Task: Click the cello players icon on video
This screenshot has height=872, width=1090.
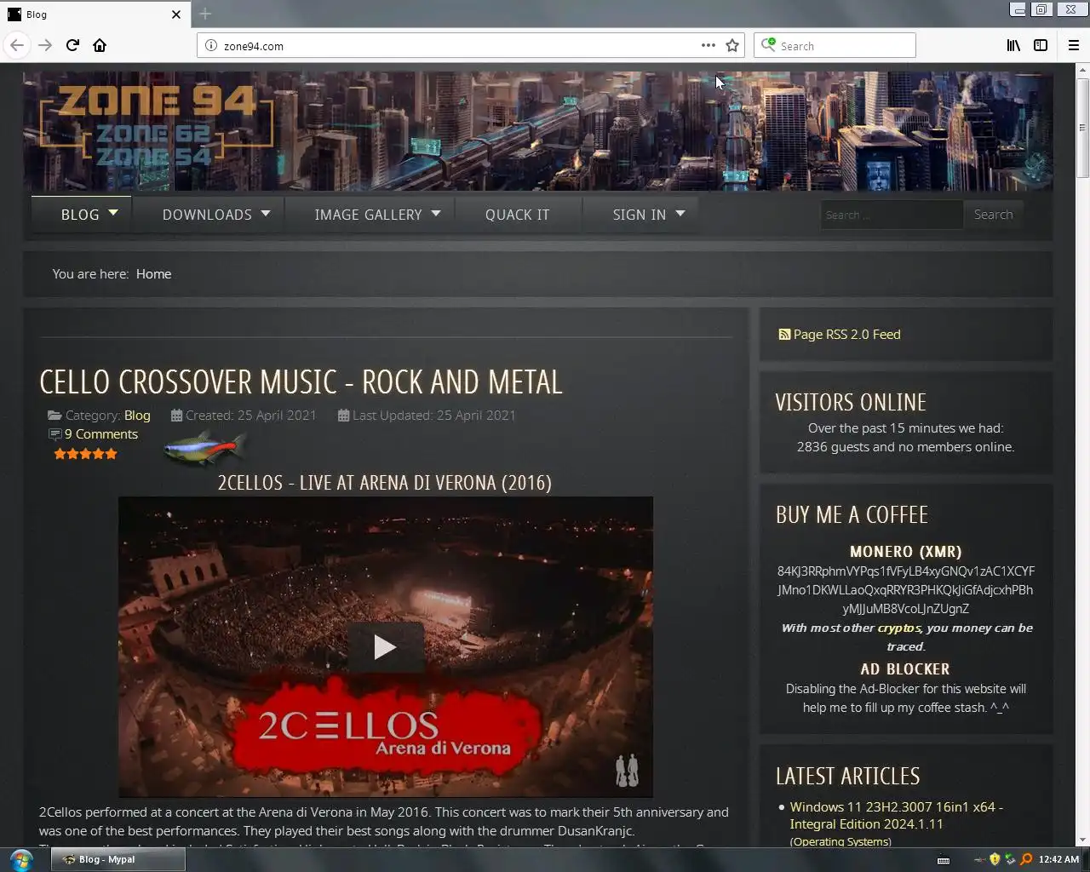Action: point(628,771)
